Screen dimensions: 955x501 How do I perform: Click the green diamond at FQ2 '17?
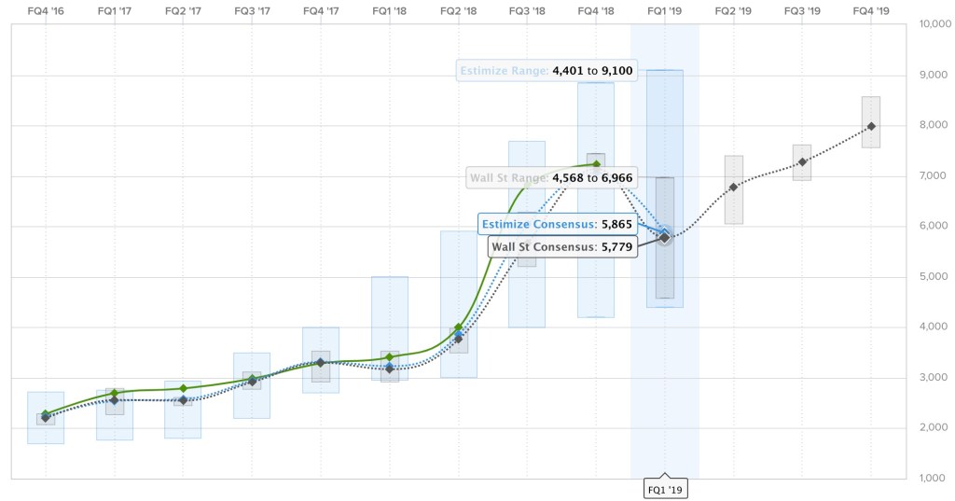point(183,388)
